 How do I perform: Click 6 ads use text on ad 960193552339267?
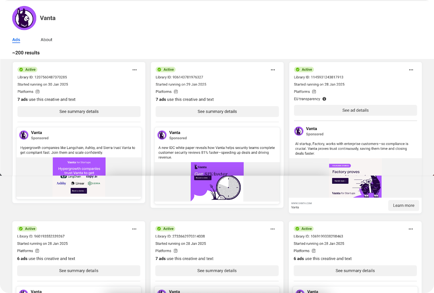tap(46, 259)
